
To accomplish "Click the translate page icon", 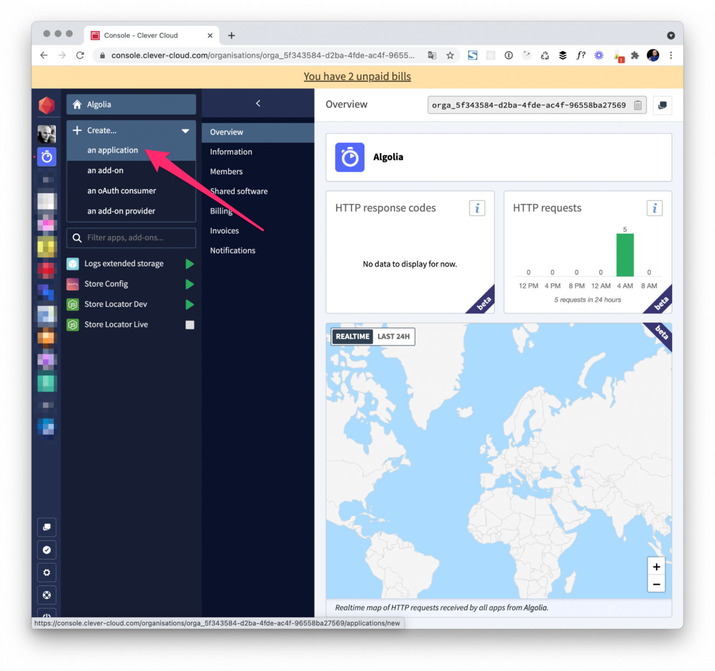I will click(432, 55).
